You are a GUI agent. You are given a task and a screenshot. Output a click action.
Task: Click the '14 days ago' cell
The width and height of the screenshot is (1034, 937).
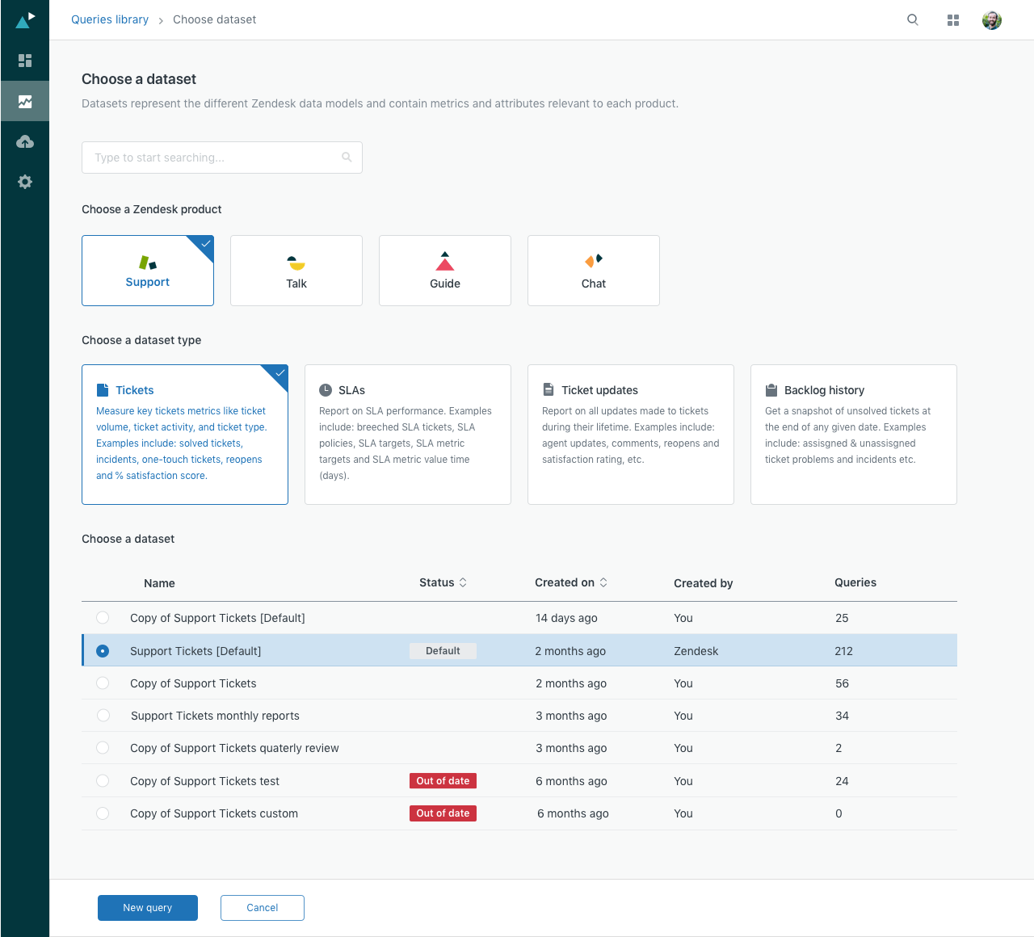click(566, 618)
